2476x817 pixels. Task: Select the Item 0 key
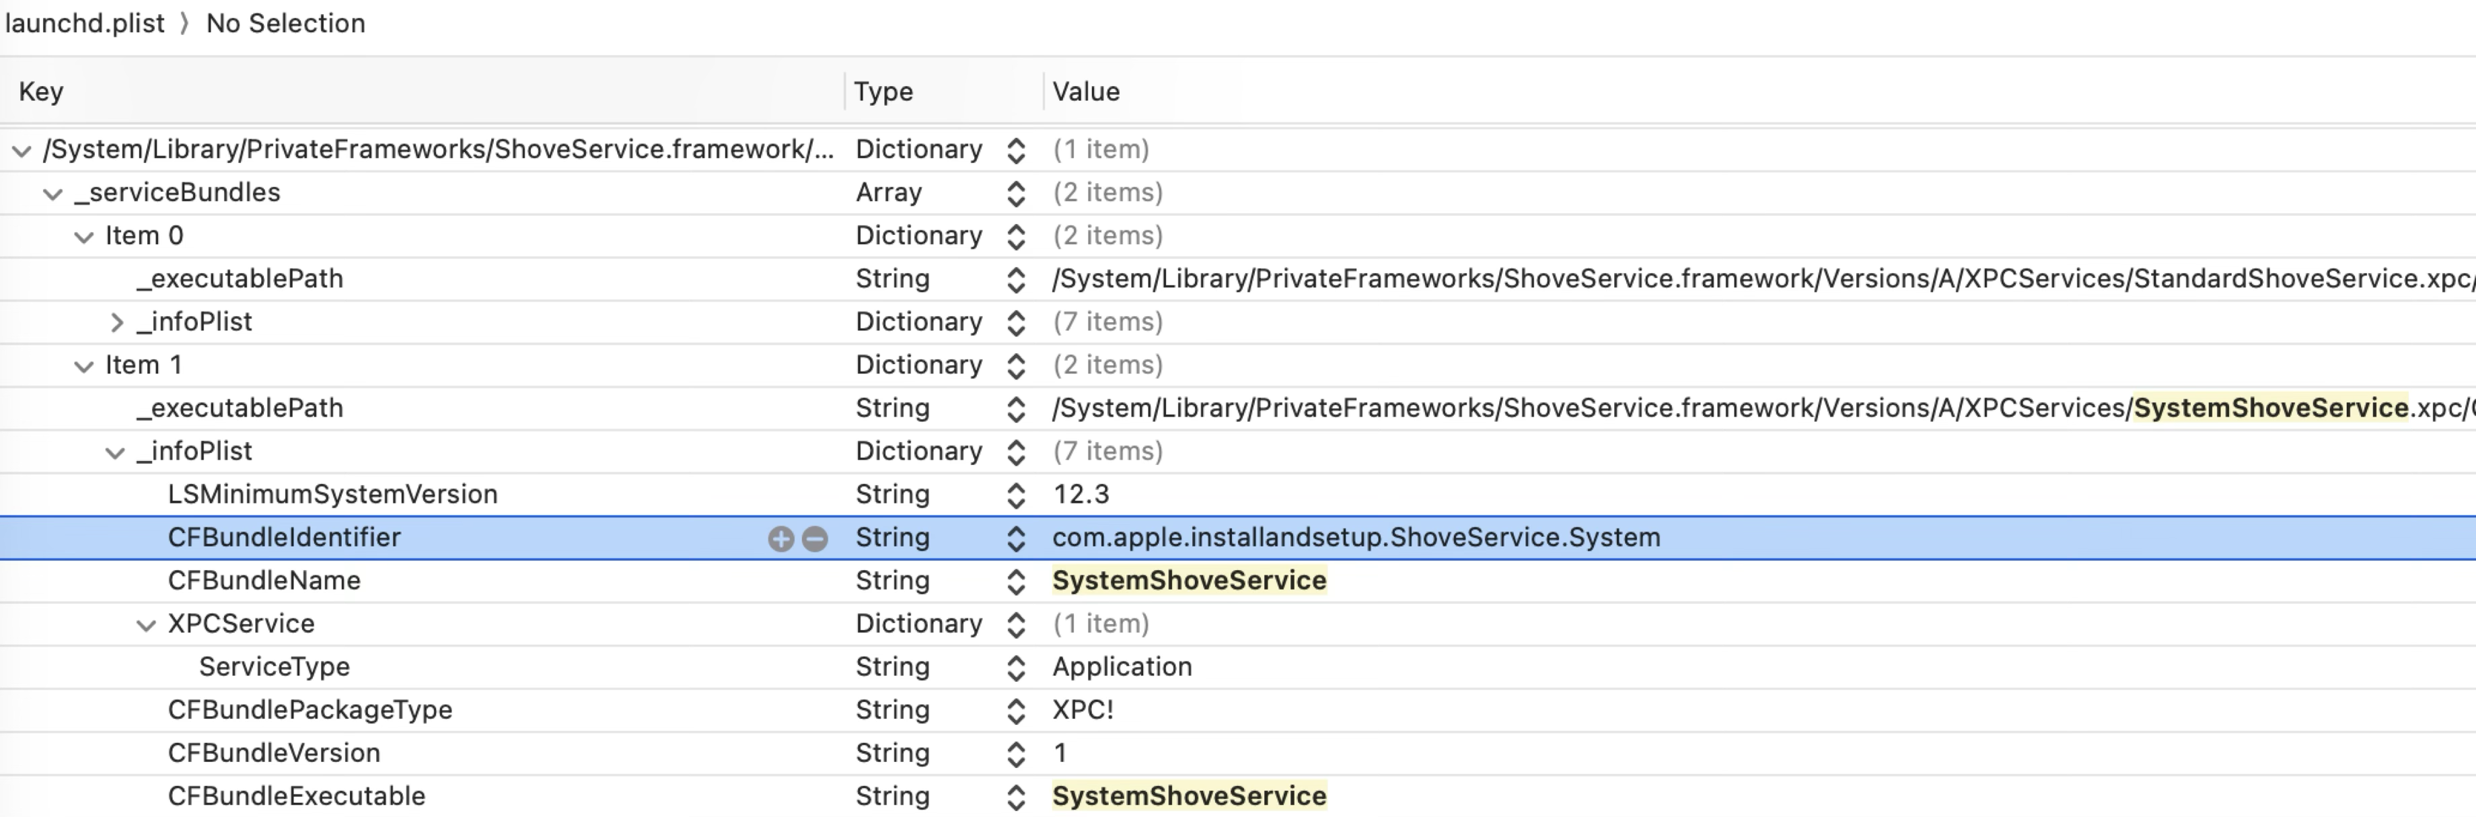(144, 236)
